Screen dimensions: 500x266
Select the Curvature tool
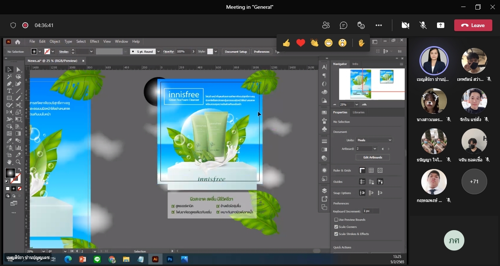coord(18,84)
